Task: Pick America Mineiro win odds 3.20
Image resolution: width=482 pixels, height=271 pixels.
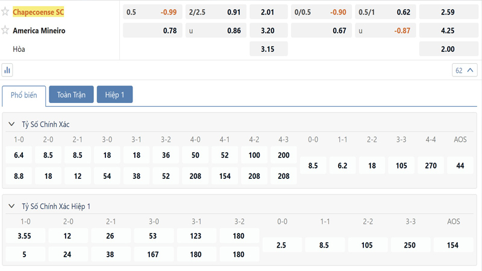Action: click(x=268, y=30)
